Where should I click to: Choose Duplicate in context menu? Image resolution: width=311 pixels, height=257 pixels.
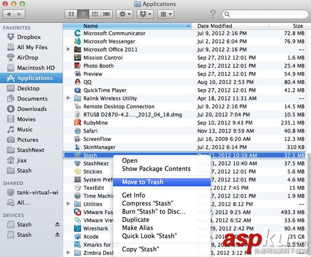coord(162,220)
